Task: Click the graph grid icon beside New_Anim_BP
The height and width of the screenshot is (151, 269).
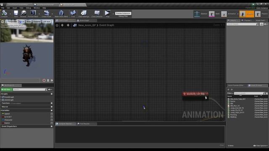Action: [75, 25]
